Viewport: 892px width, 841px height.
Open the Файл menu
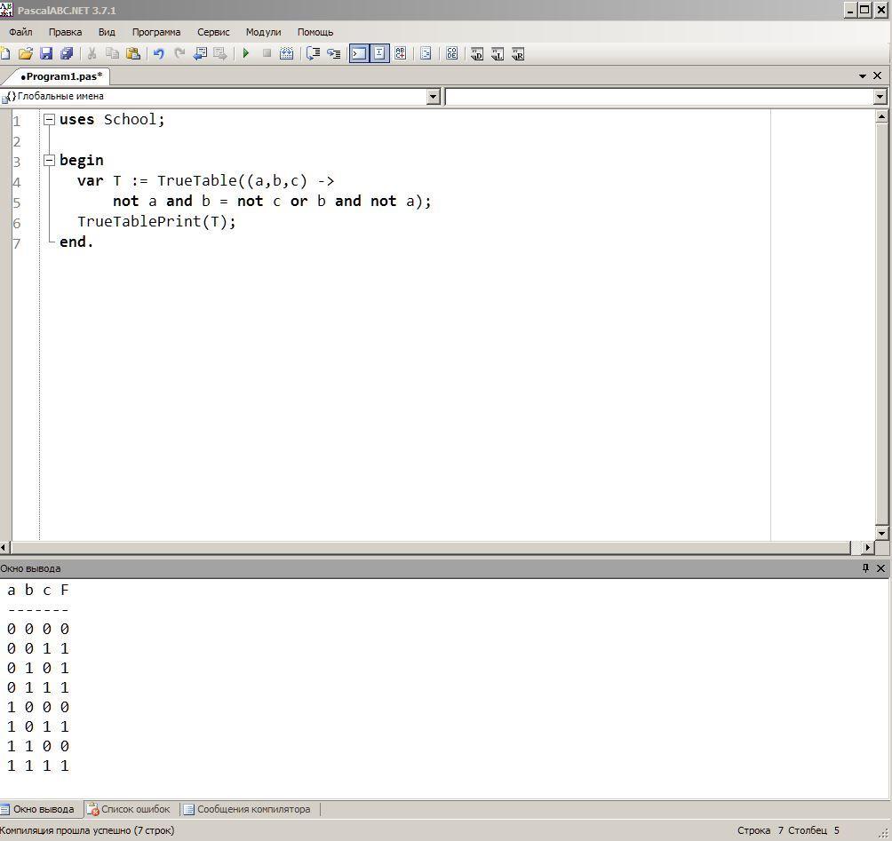tap(20, 32)
